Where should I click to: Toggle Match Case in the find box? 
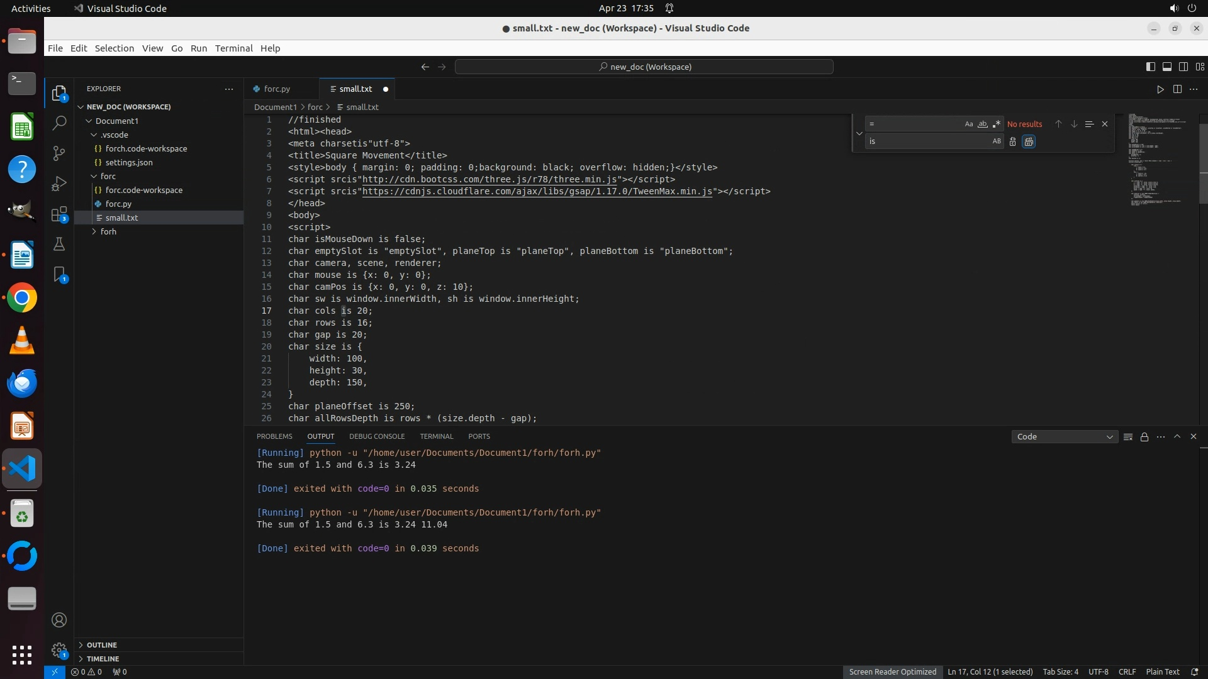point(969,124)
